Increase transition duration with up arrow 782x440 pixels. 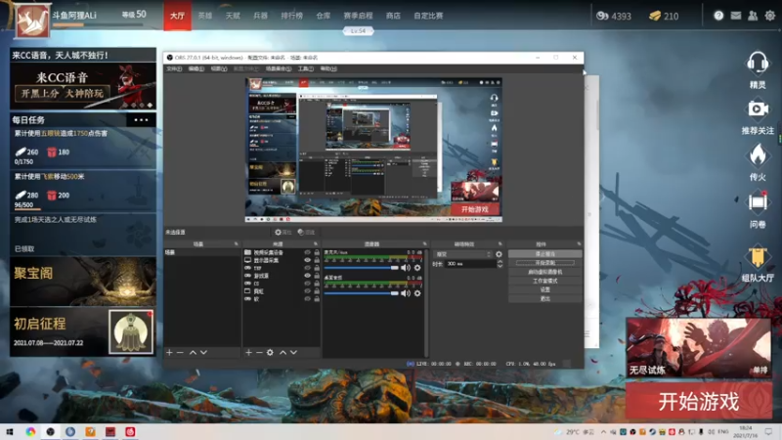500,261
